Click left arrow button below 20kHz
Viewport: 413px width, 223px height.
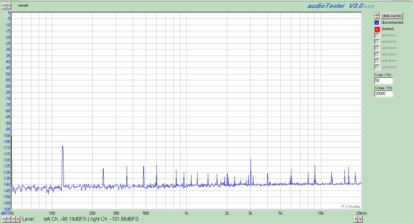pos(356,219)
